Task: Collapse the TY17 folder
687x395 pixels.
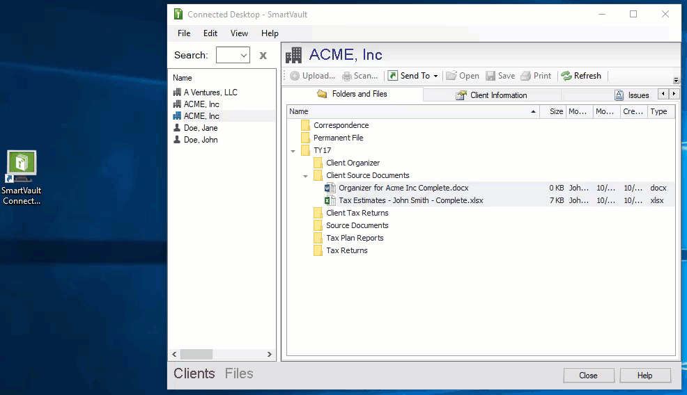Action: coord(293,151)
